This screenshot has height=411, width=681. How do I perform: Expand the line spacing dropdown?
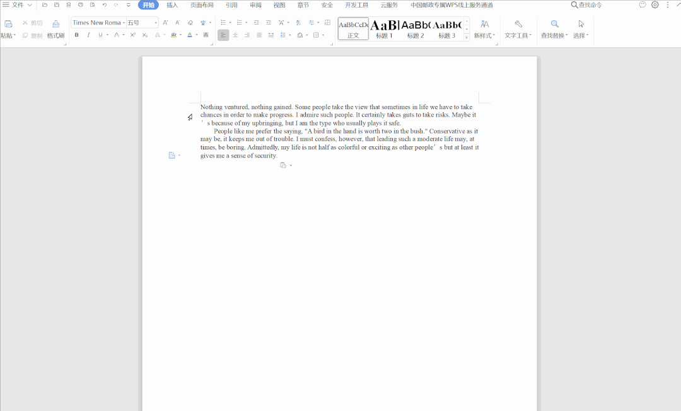[289, 35]
